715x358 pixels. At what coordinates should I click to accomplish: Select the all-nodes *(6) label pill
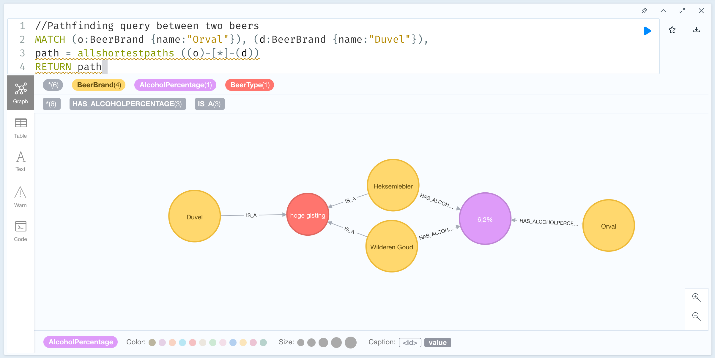point(53,85)
